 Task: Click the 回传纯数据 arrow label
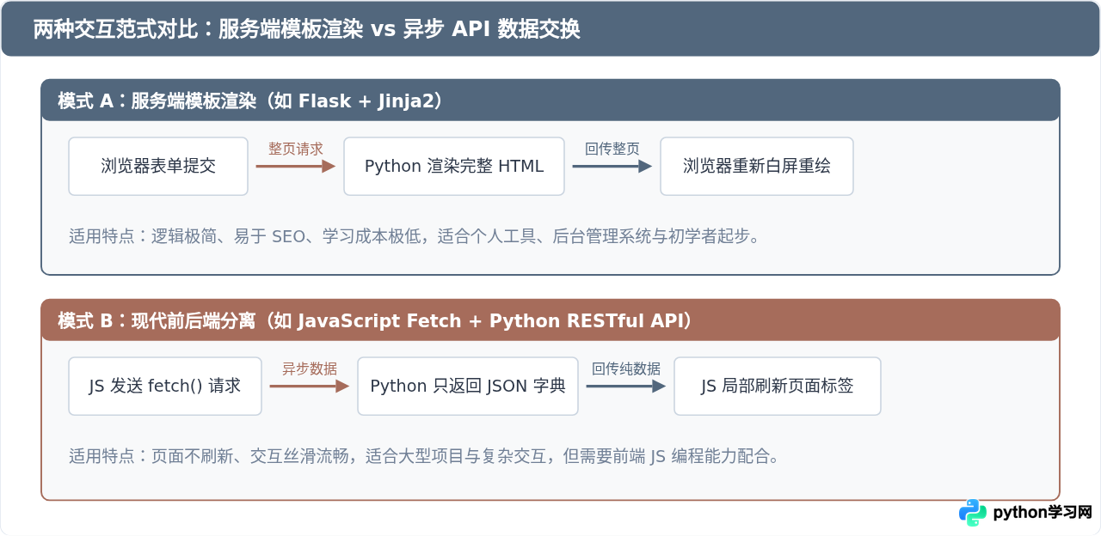(626, 368)
